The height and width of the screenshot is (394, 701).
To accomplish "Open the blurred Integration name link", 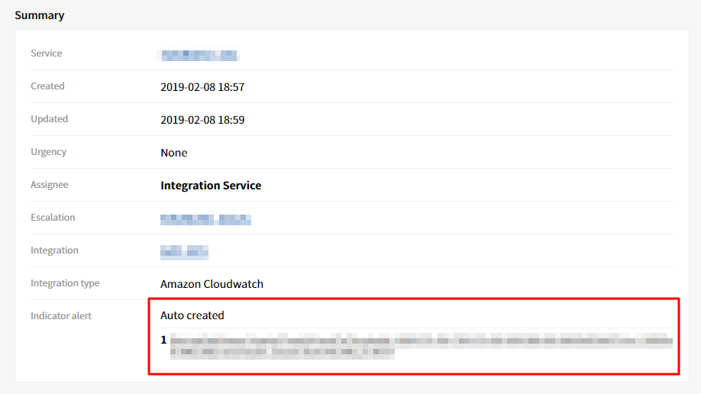I will (184, 252).
